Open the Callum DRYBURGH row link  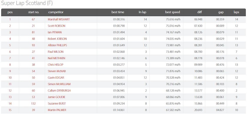[x=59, y=91]
